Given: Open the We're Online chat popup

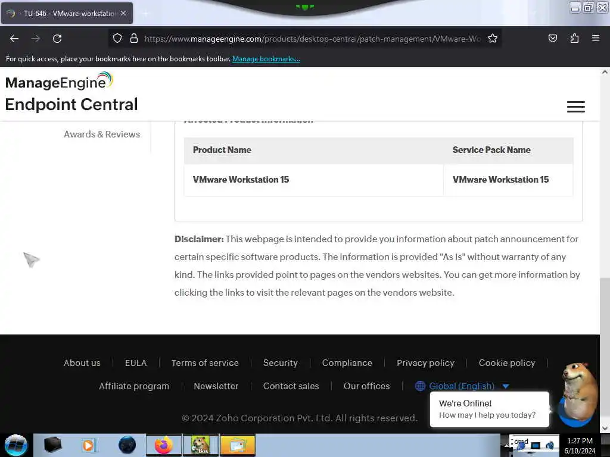Looking at the screenshot, I should [490, 409].
